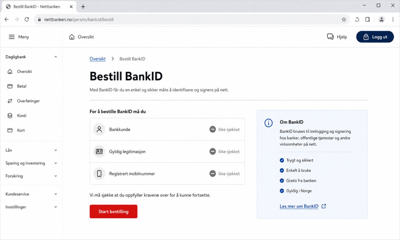Click the external link icon after Les mer om BankID
The height and width of the screenshot is (240, 400).
click(x=324, y=206)
